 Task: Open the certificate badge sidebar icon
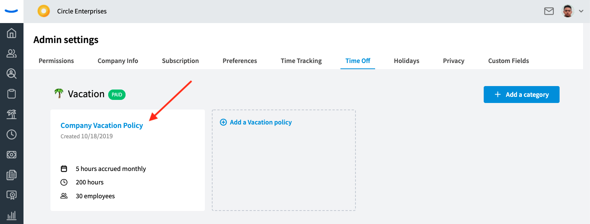point(12,196)
